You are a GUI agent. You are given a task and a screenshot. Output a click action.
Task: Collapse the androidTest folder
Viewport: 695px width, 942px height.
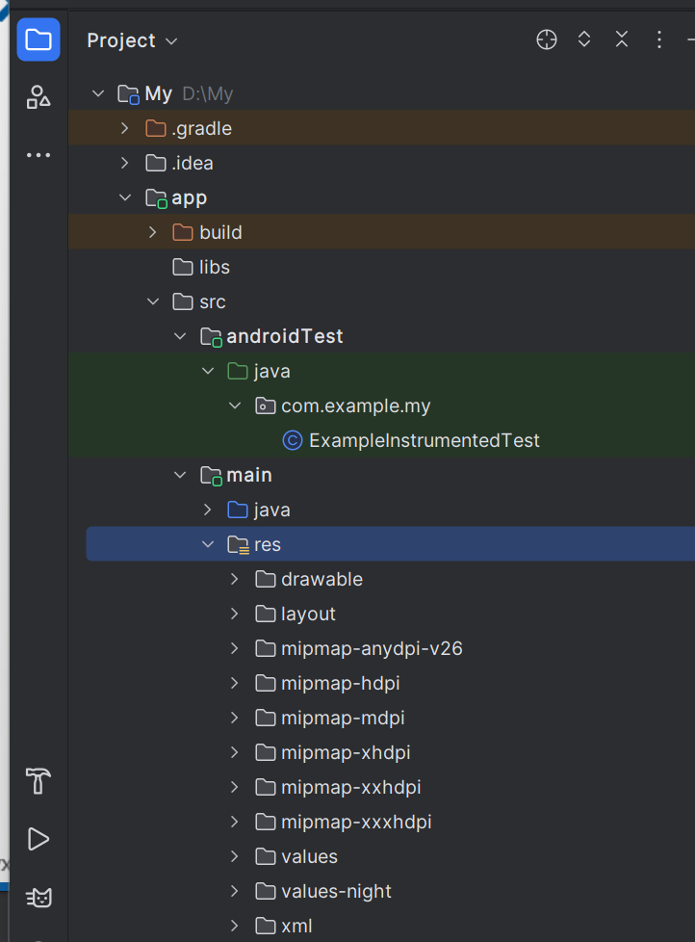pos(180,336)
